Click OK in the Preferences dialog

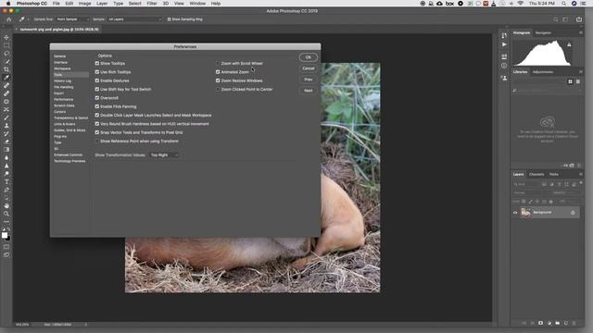click(309, 57)
